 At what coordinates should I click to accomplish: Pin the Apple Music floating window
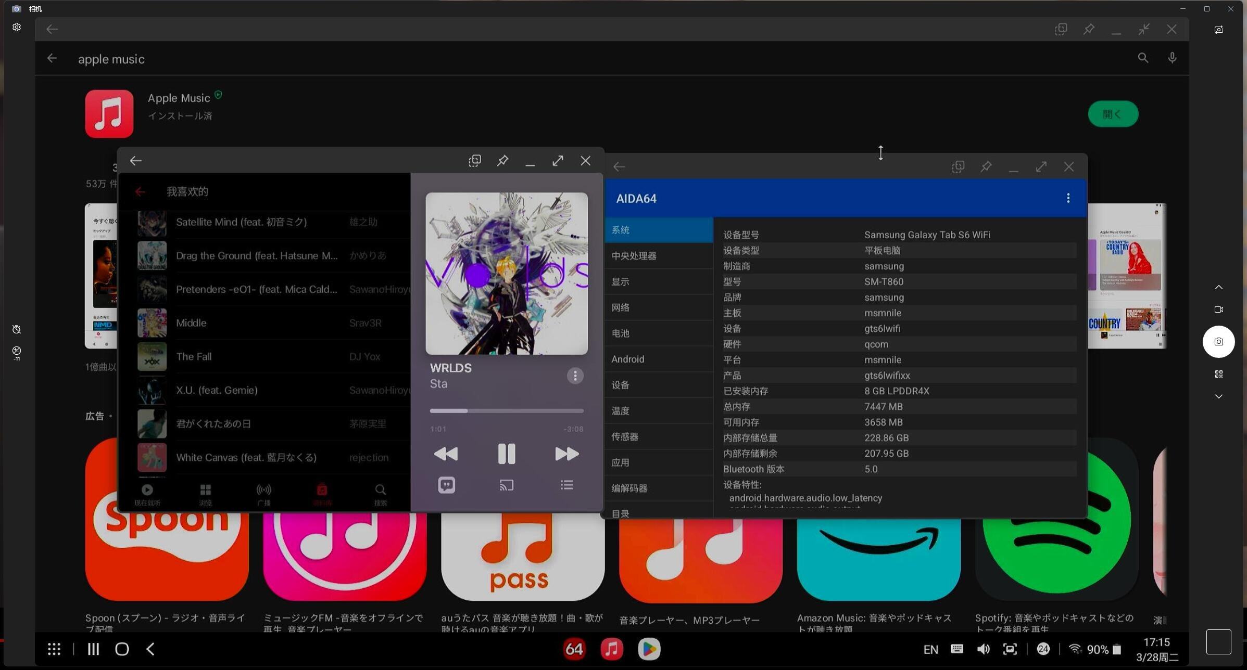coord(502,161)
